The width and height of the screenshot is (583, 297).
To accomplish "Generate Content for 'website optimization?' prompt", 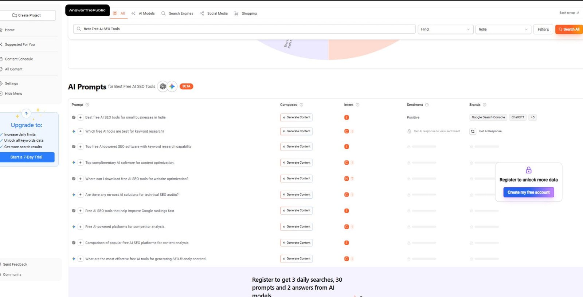I will point(296,179).
